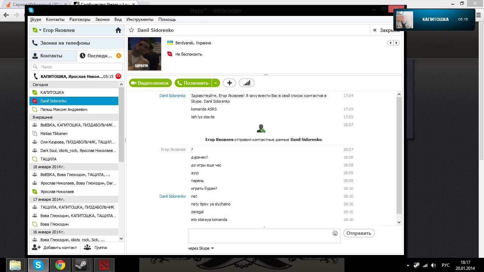Open the Разговоры menu
The width and height of the screenshot is (484, 272).
click(x=80, y=19)
